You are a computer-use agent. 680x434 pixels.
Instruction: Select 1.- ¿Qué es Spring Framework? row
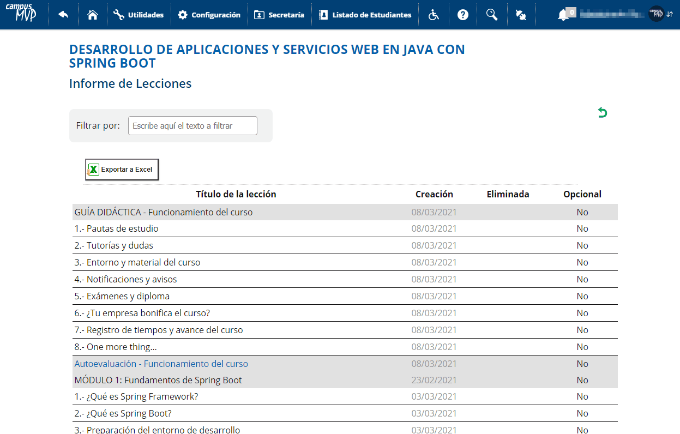pyautogui.click(x=345, y=396)
